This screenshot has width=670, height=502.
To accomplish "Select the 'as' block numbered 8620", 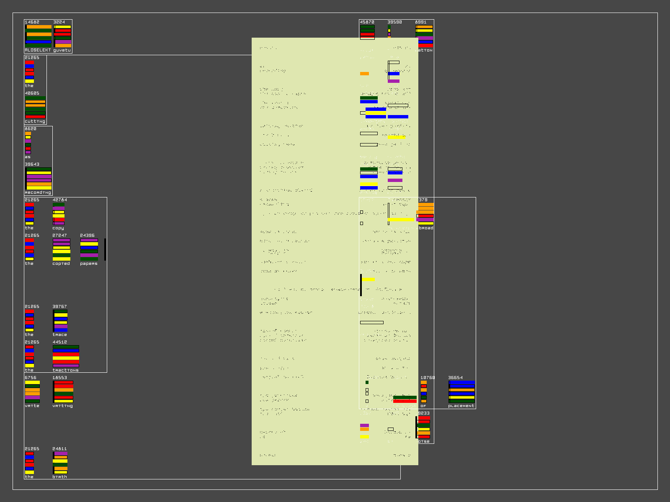I will click(x=28, y=143).
